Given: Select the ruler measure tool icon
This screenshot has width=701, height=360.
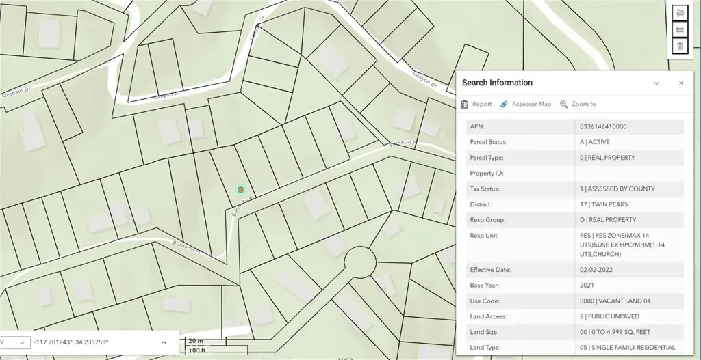Looking at the screenshot, I should point(680,29).
